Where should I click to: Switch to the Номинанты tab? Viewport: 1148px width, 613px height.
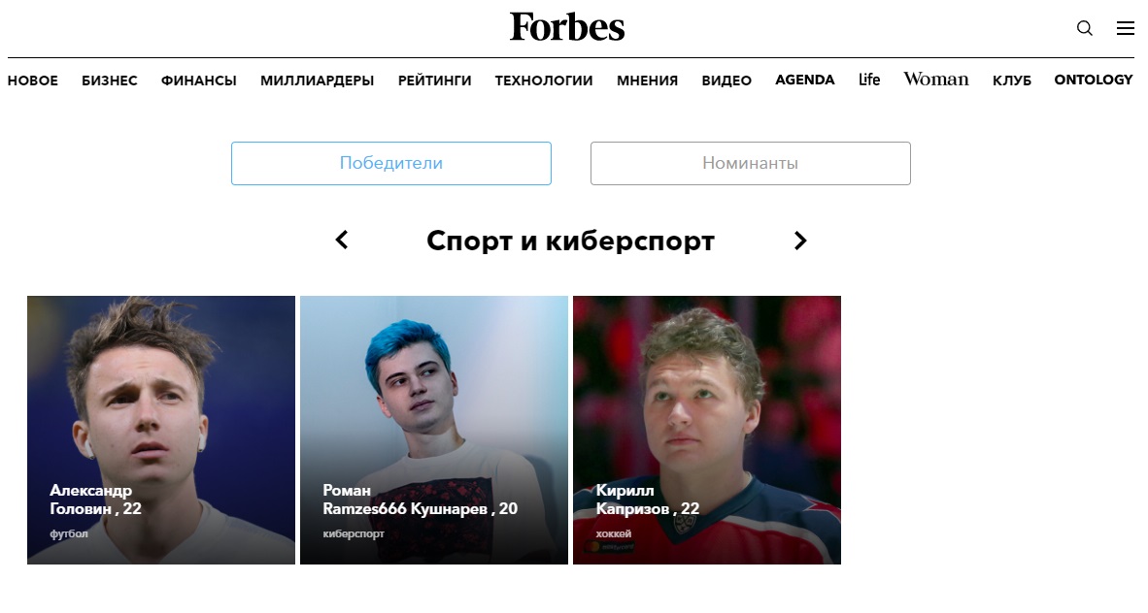751,163
